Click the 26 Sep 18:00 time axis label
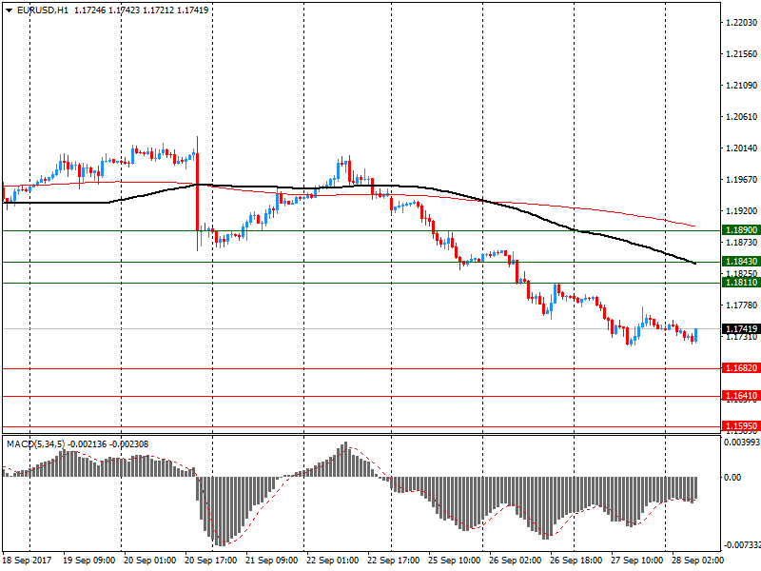Image resolution: width=761 pixels, height=571 pixels. click(x=576, y=560)
